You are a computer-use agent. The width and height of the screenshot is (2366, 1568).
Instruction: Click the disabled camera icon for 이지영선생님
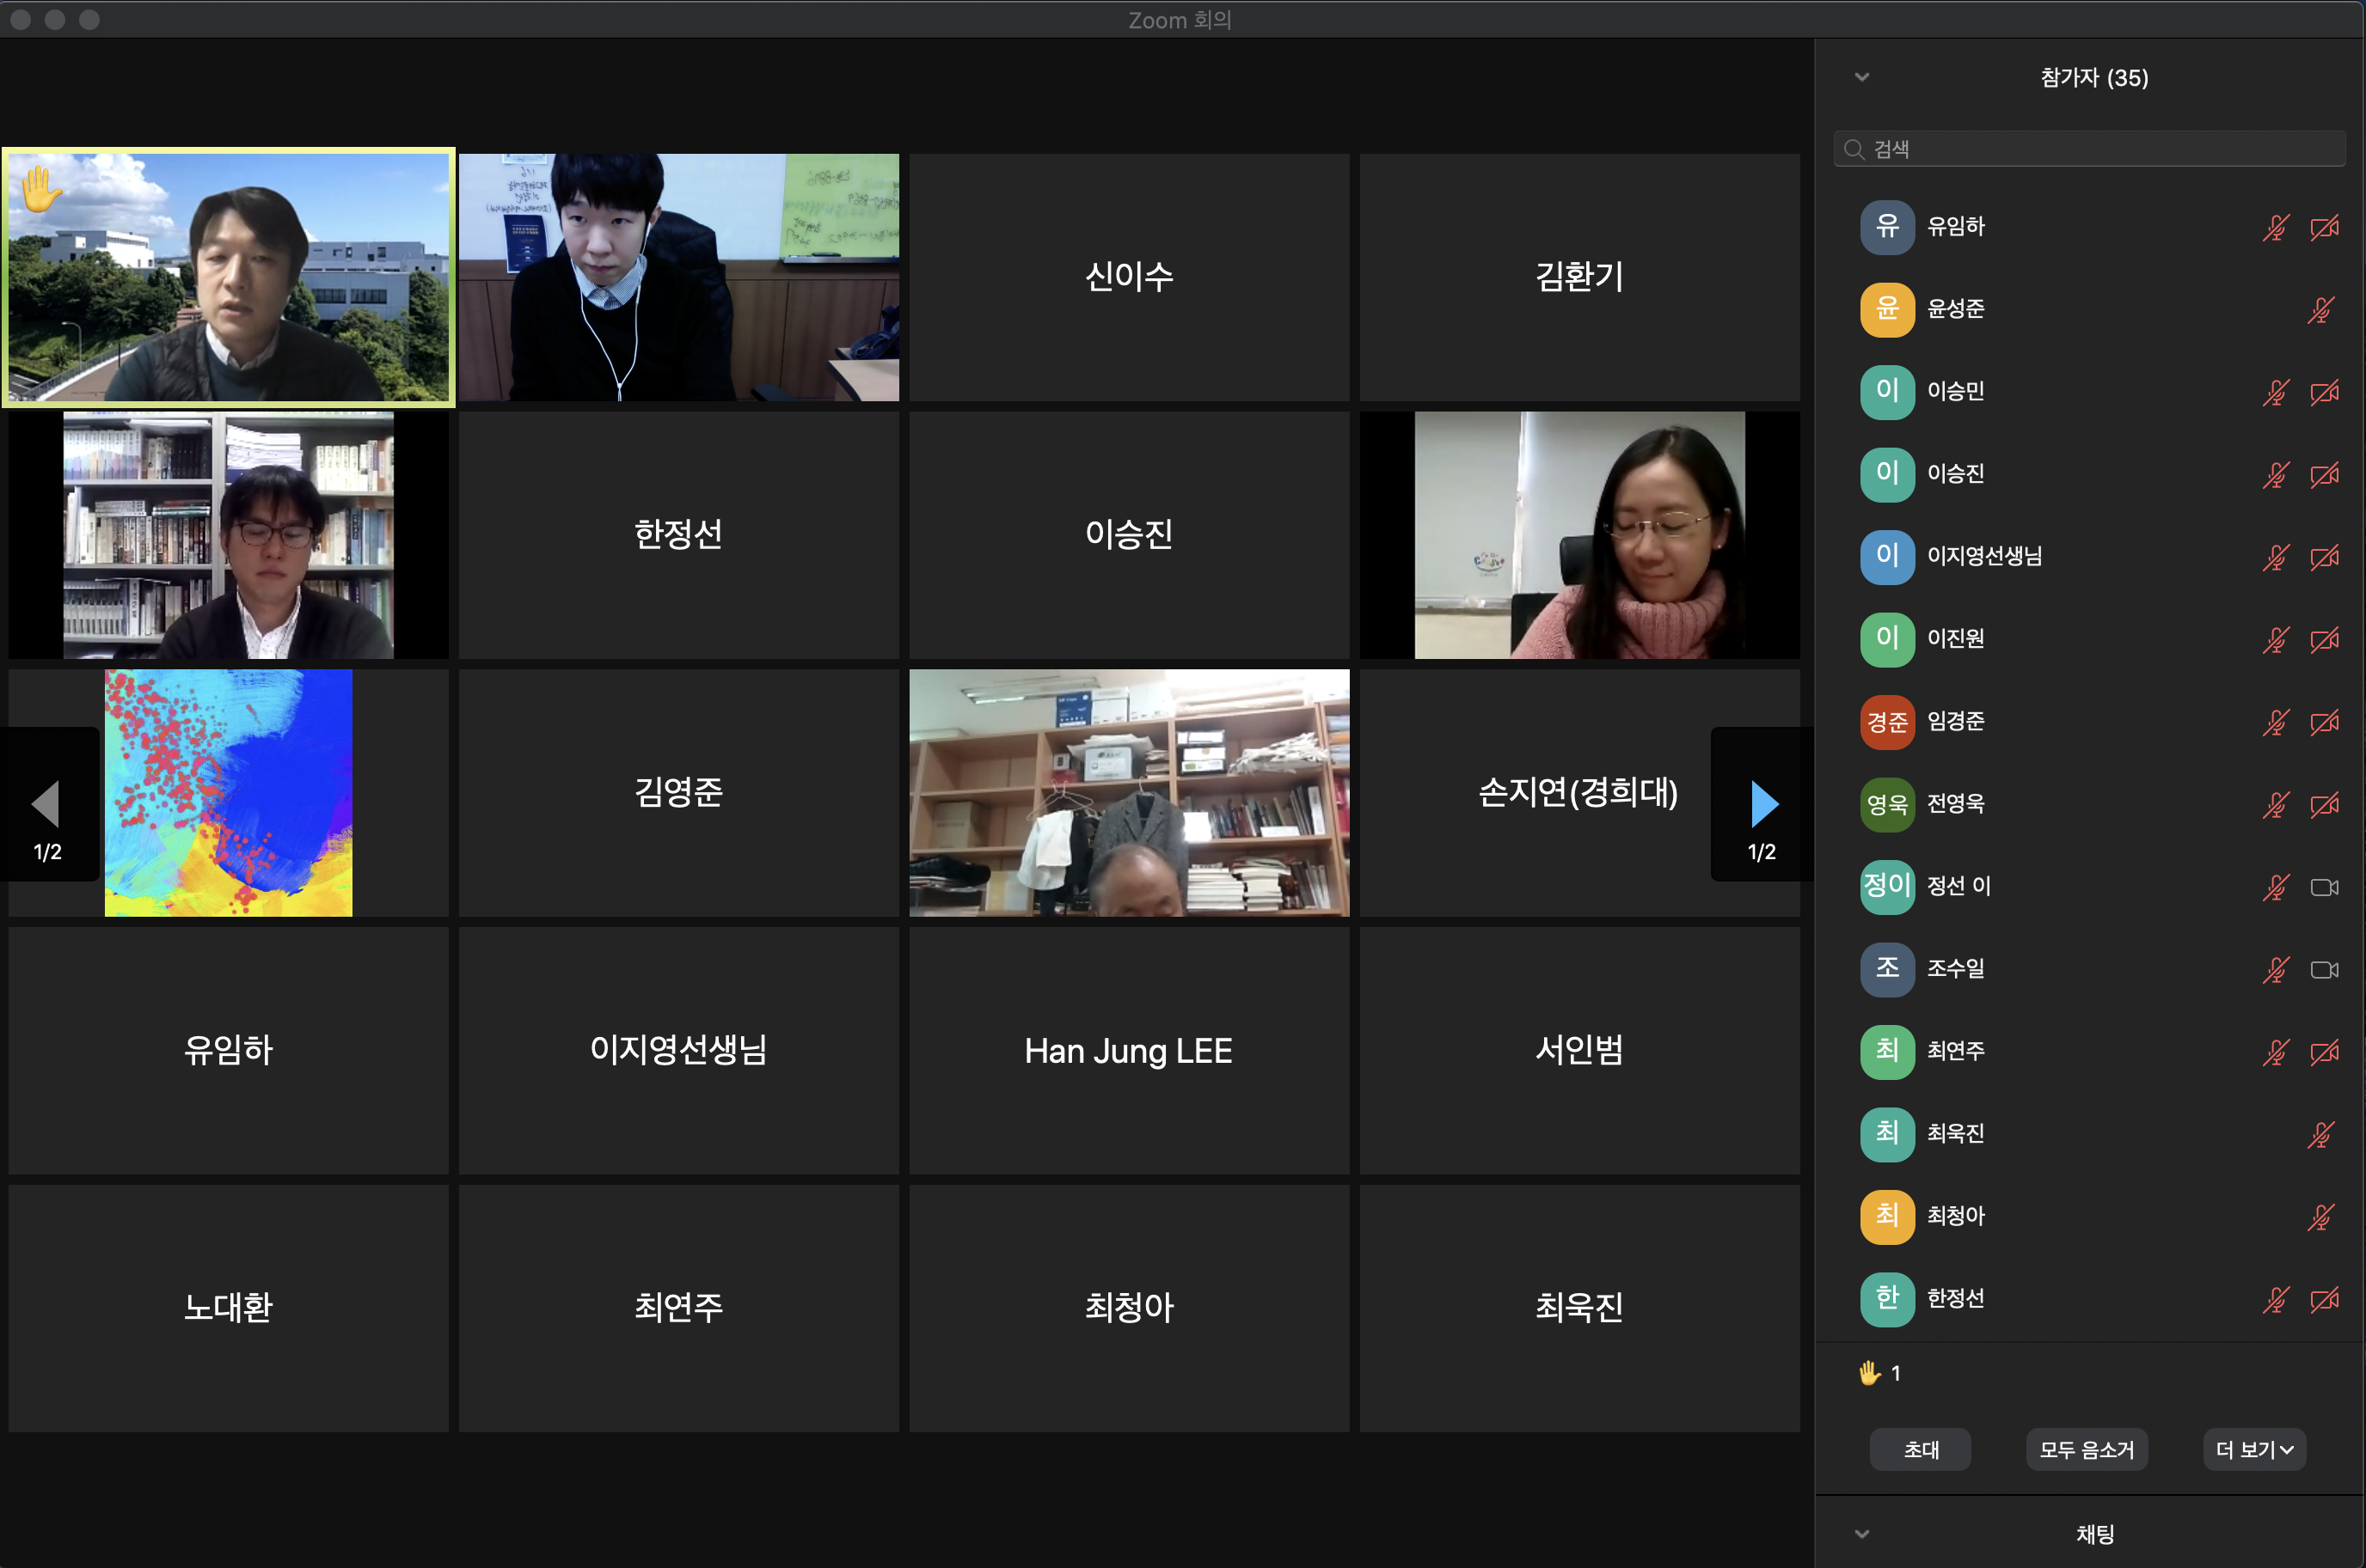(2324, 557)
